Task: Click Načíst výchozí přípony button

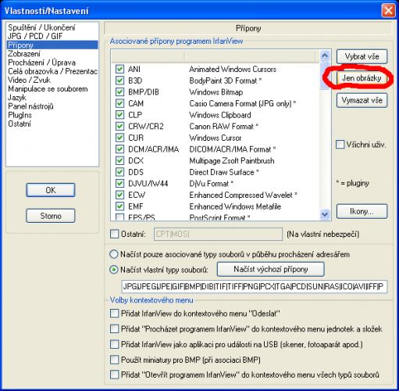Action: click(x=271, y=269)
